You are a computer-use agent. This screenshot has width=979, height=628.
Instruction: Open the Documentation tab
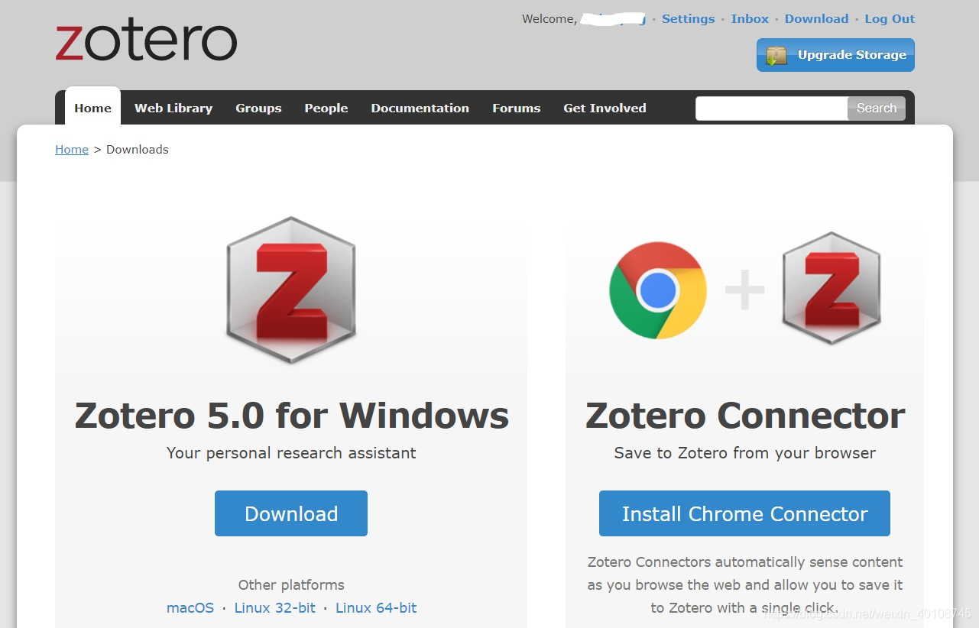pos(420,108)
